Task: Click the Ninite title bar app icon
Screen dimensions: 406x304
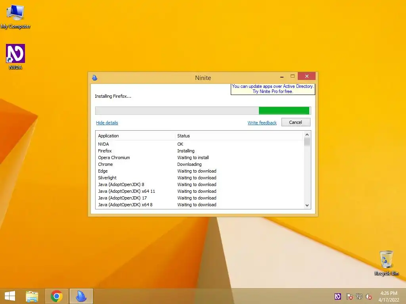Action: tap(95, 78)
